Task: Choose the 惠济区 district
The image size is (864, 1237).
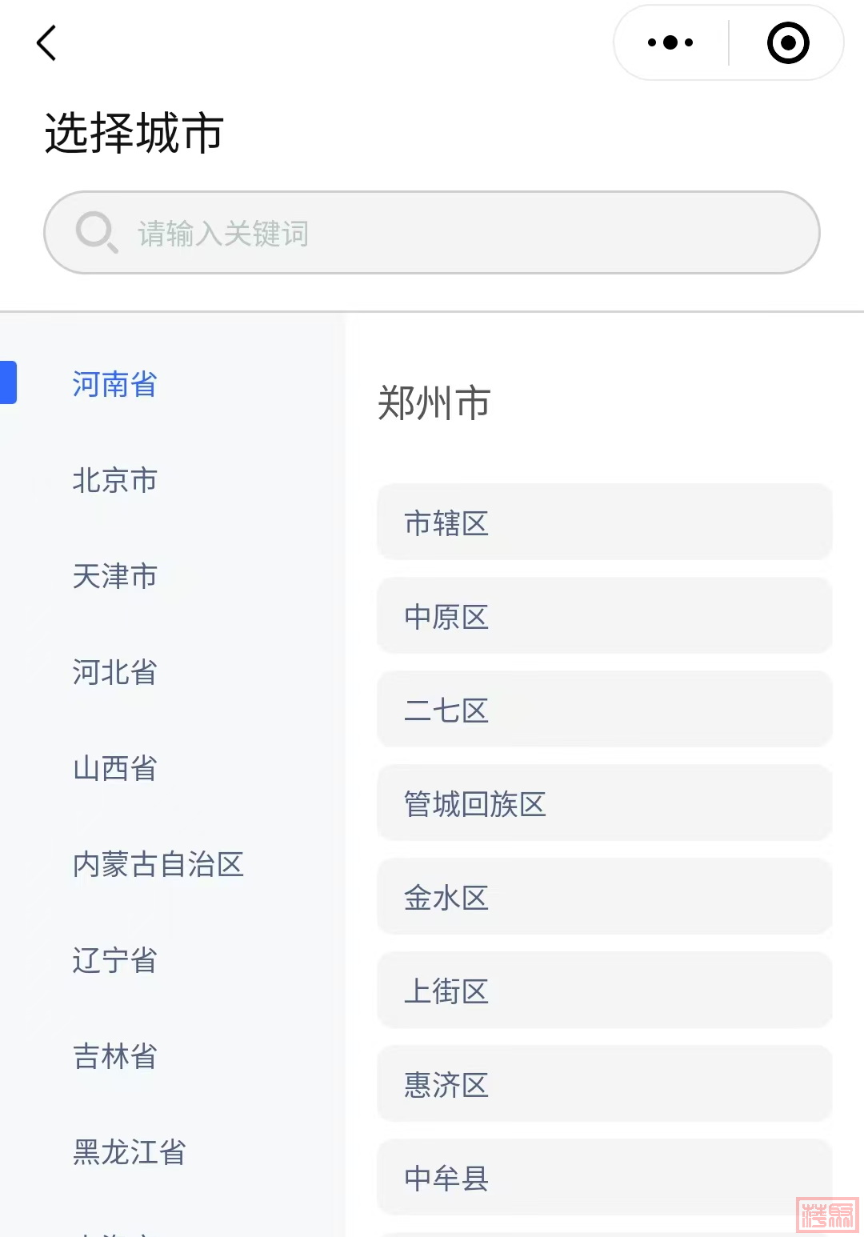Action: tap(604, 1084)
